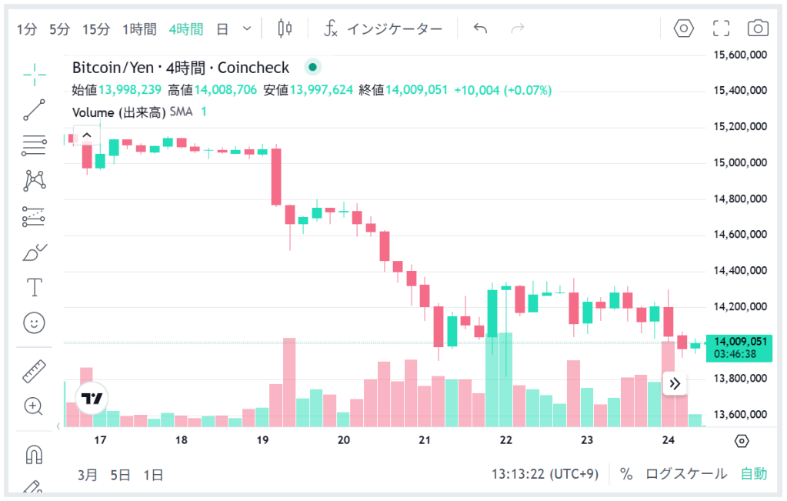Select the crosshair cursor tool
Viewport: 787px width, 501px height.
[35, 75]
